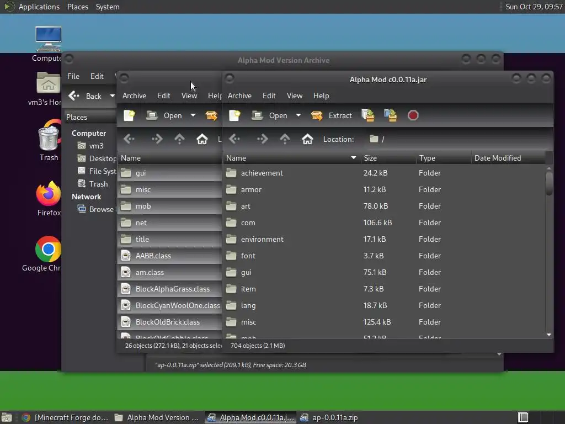Select am.class file
Image resolution: width=565 pixels, height=424 pixels.
[x=170, y=273]
